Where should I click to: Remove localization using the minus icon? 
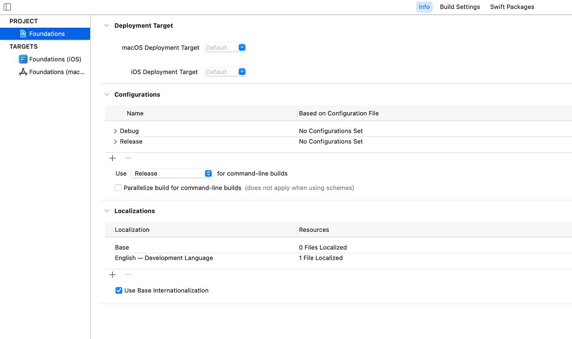128,275
